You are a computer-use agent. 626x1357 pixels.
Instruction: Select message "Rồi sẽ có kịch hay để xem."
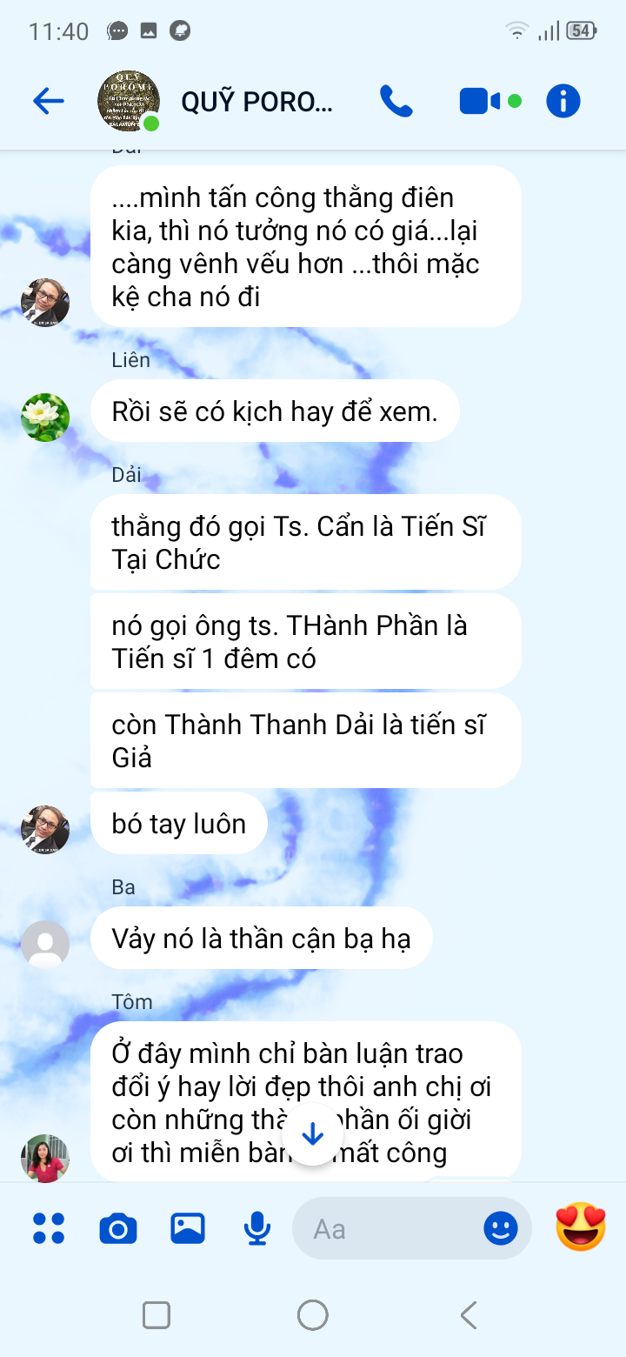(x=275, y=411)
